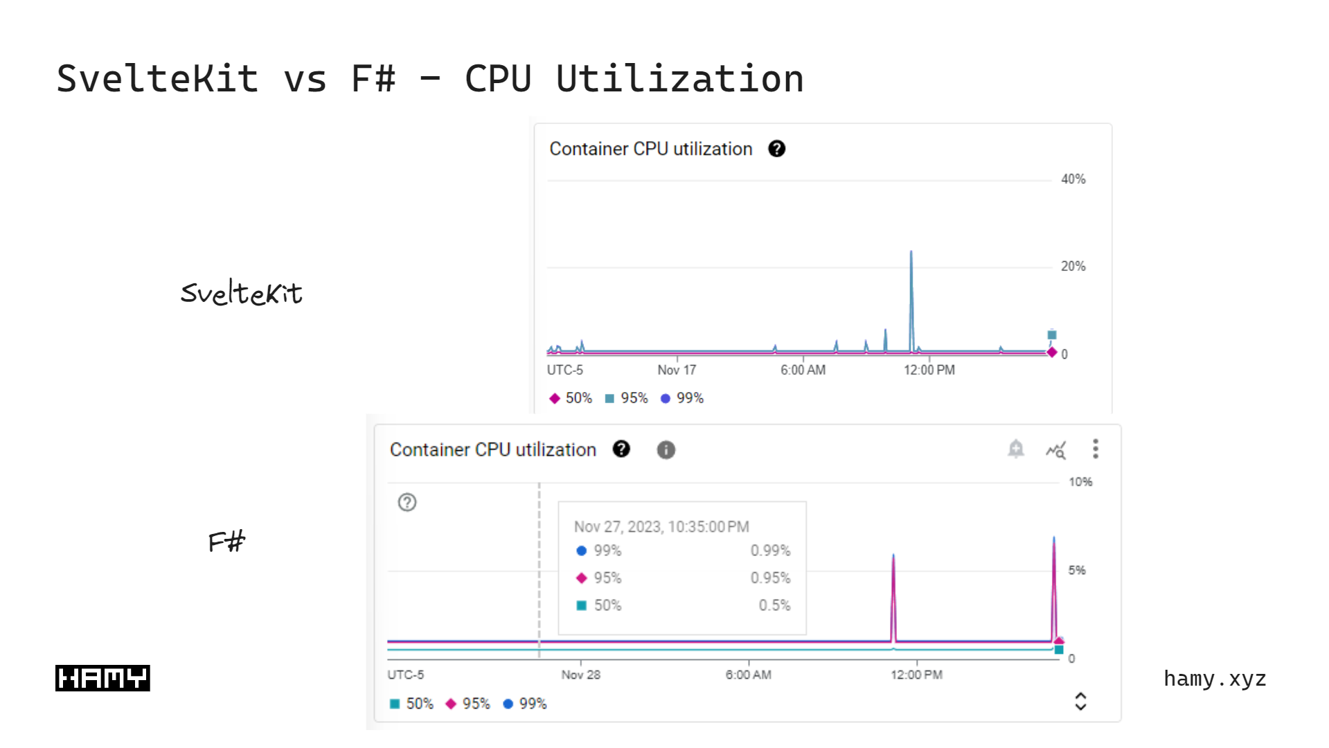The width and height of the screenshot is (1329, 748).
Task: Open the help tooltip on SvelteKit chart title
Action: [x=777, y=149]
